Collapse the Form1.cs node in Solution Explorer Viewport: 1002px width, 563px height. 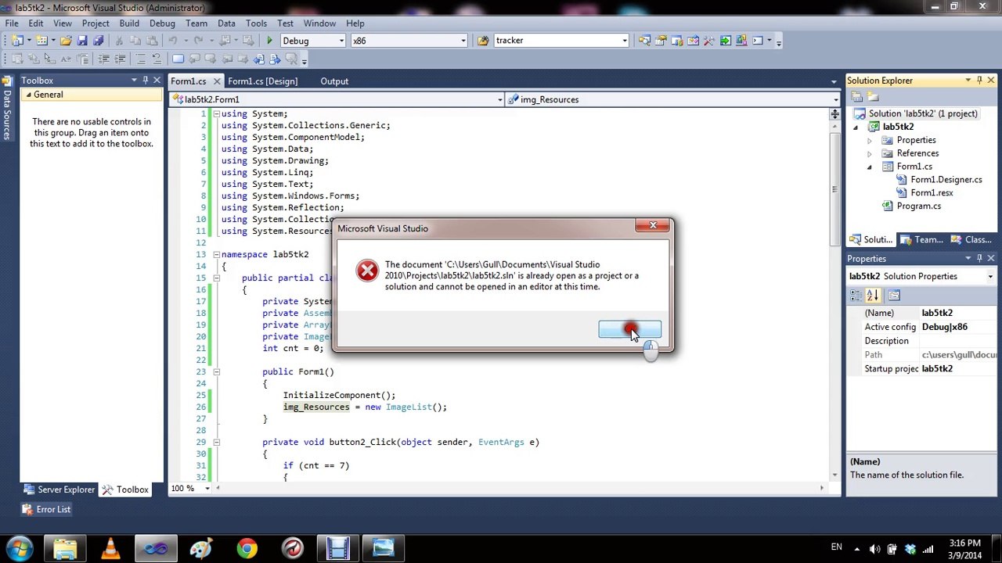coord(869,167)
